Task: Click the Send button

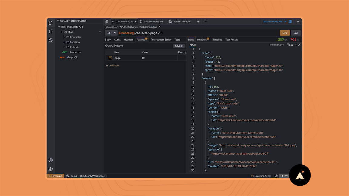Action: [285, 33]
